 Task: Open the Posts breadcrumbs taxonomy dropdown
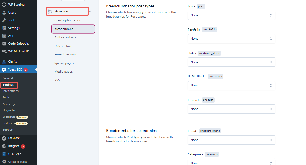pyautogui.click(x=231, y=15)
